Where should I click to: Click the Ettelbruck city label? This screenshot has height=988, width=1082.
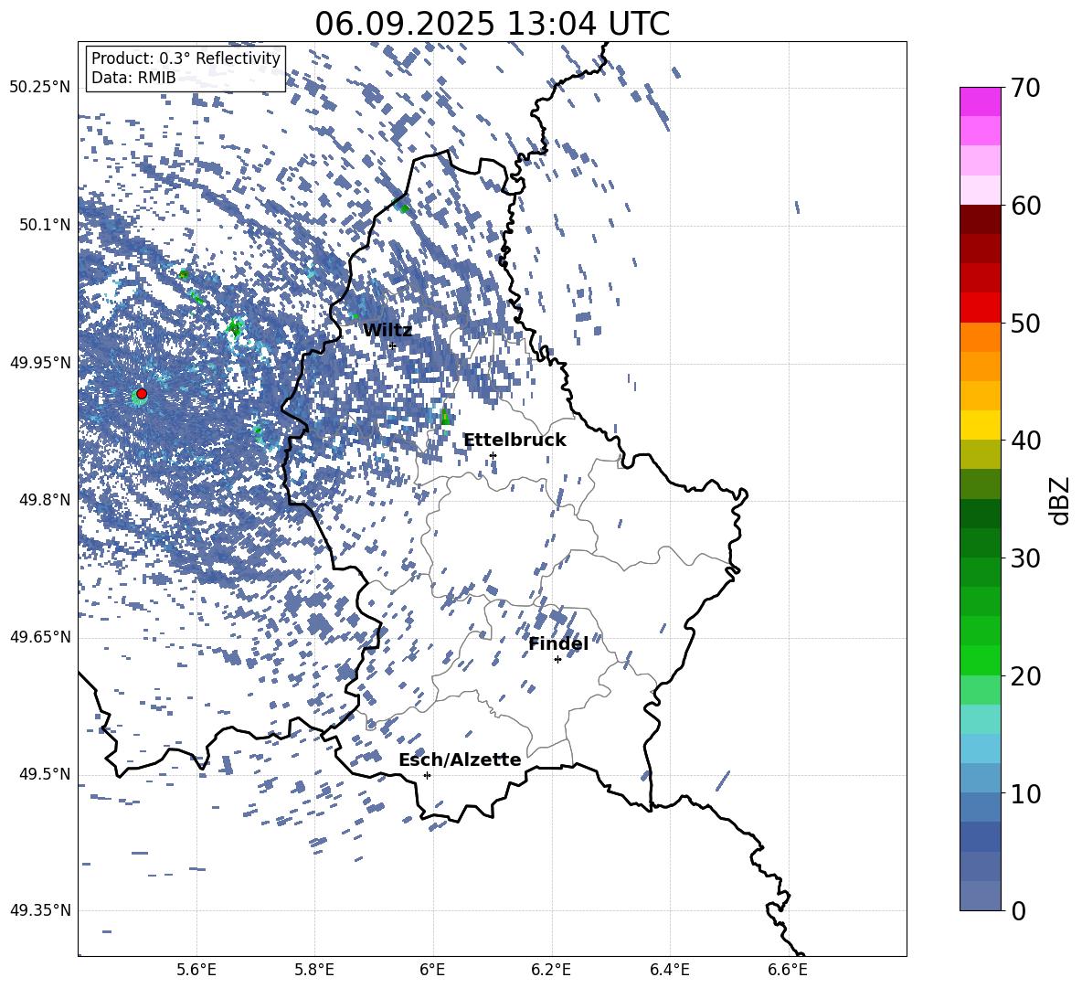pos(514,441)
